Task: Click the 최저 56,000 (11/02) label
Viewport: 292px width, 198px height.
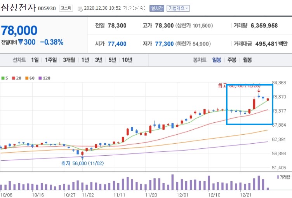Action: 82,163
